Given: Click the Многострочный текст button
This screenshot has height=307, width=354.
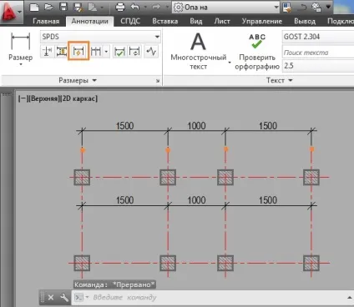Looking at the screenshot, I should 198,51.
